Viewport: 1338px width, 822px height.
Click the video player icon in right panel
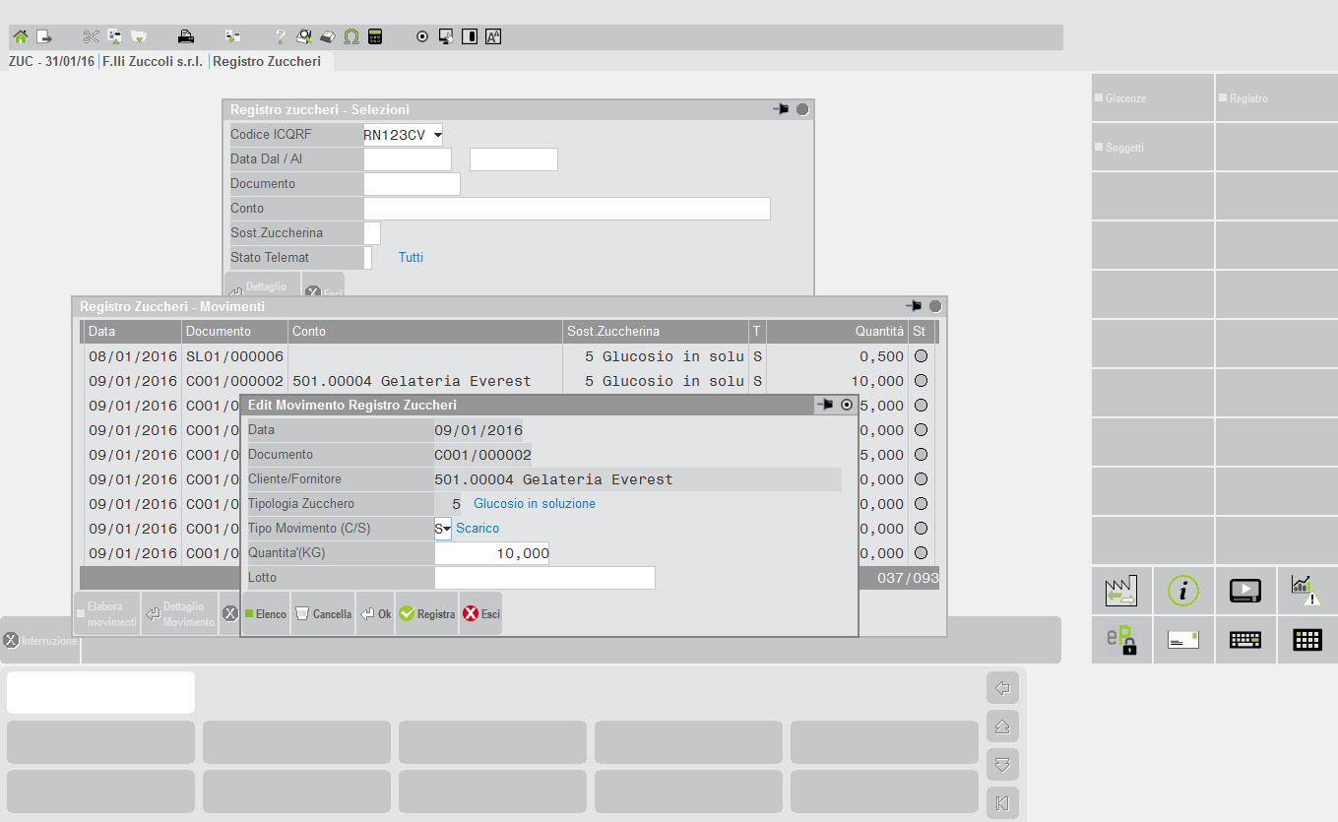tap(1245, 591)
